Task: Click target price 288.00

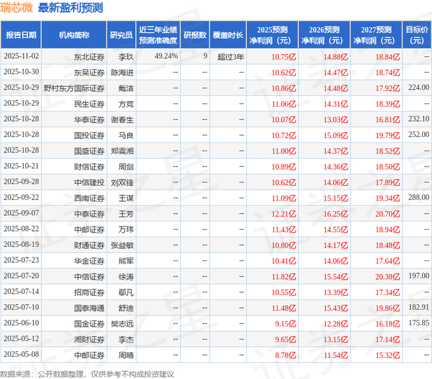Action: pyautogui.click(x=418, y=198)
